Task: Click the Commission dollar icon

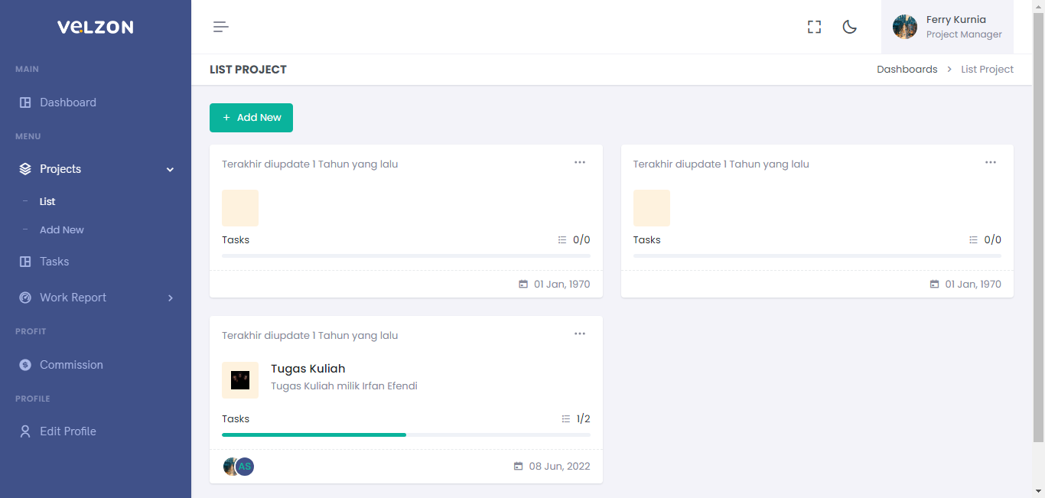Action: click(x=25, y=365)
